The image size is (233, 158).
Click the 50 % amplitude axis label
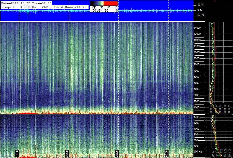[x=200, y=5]
